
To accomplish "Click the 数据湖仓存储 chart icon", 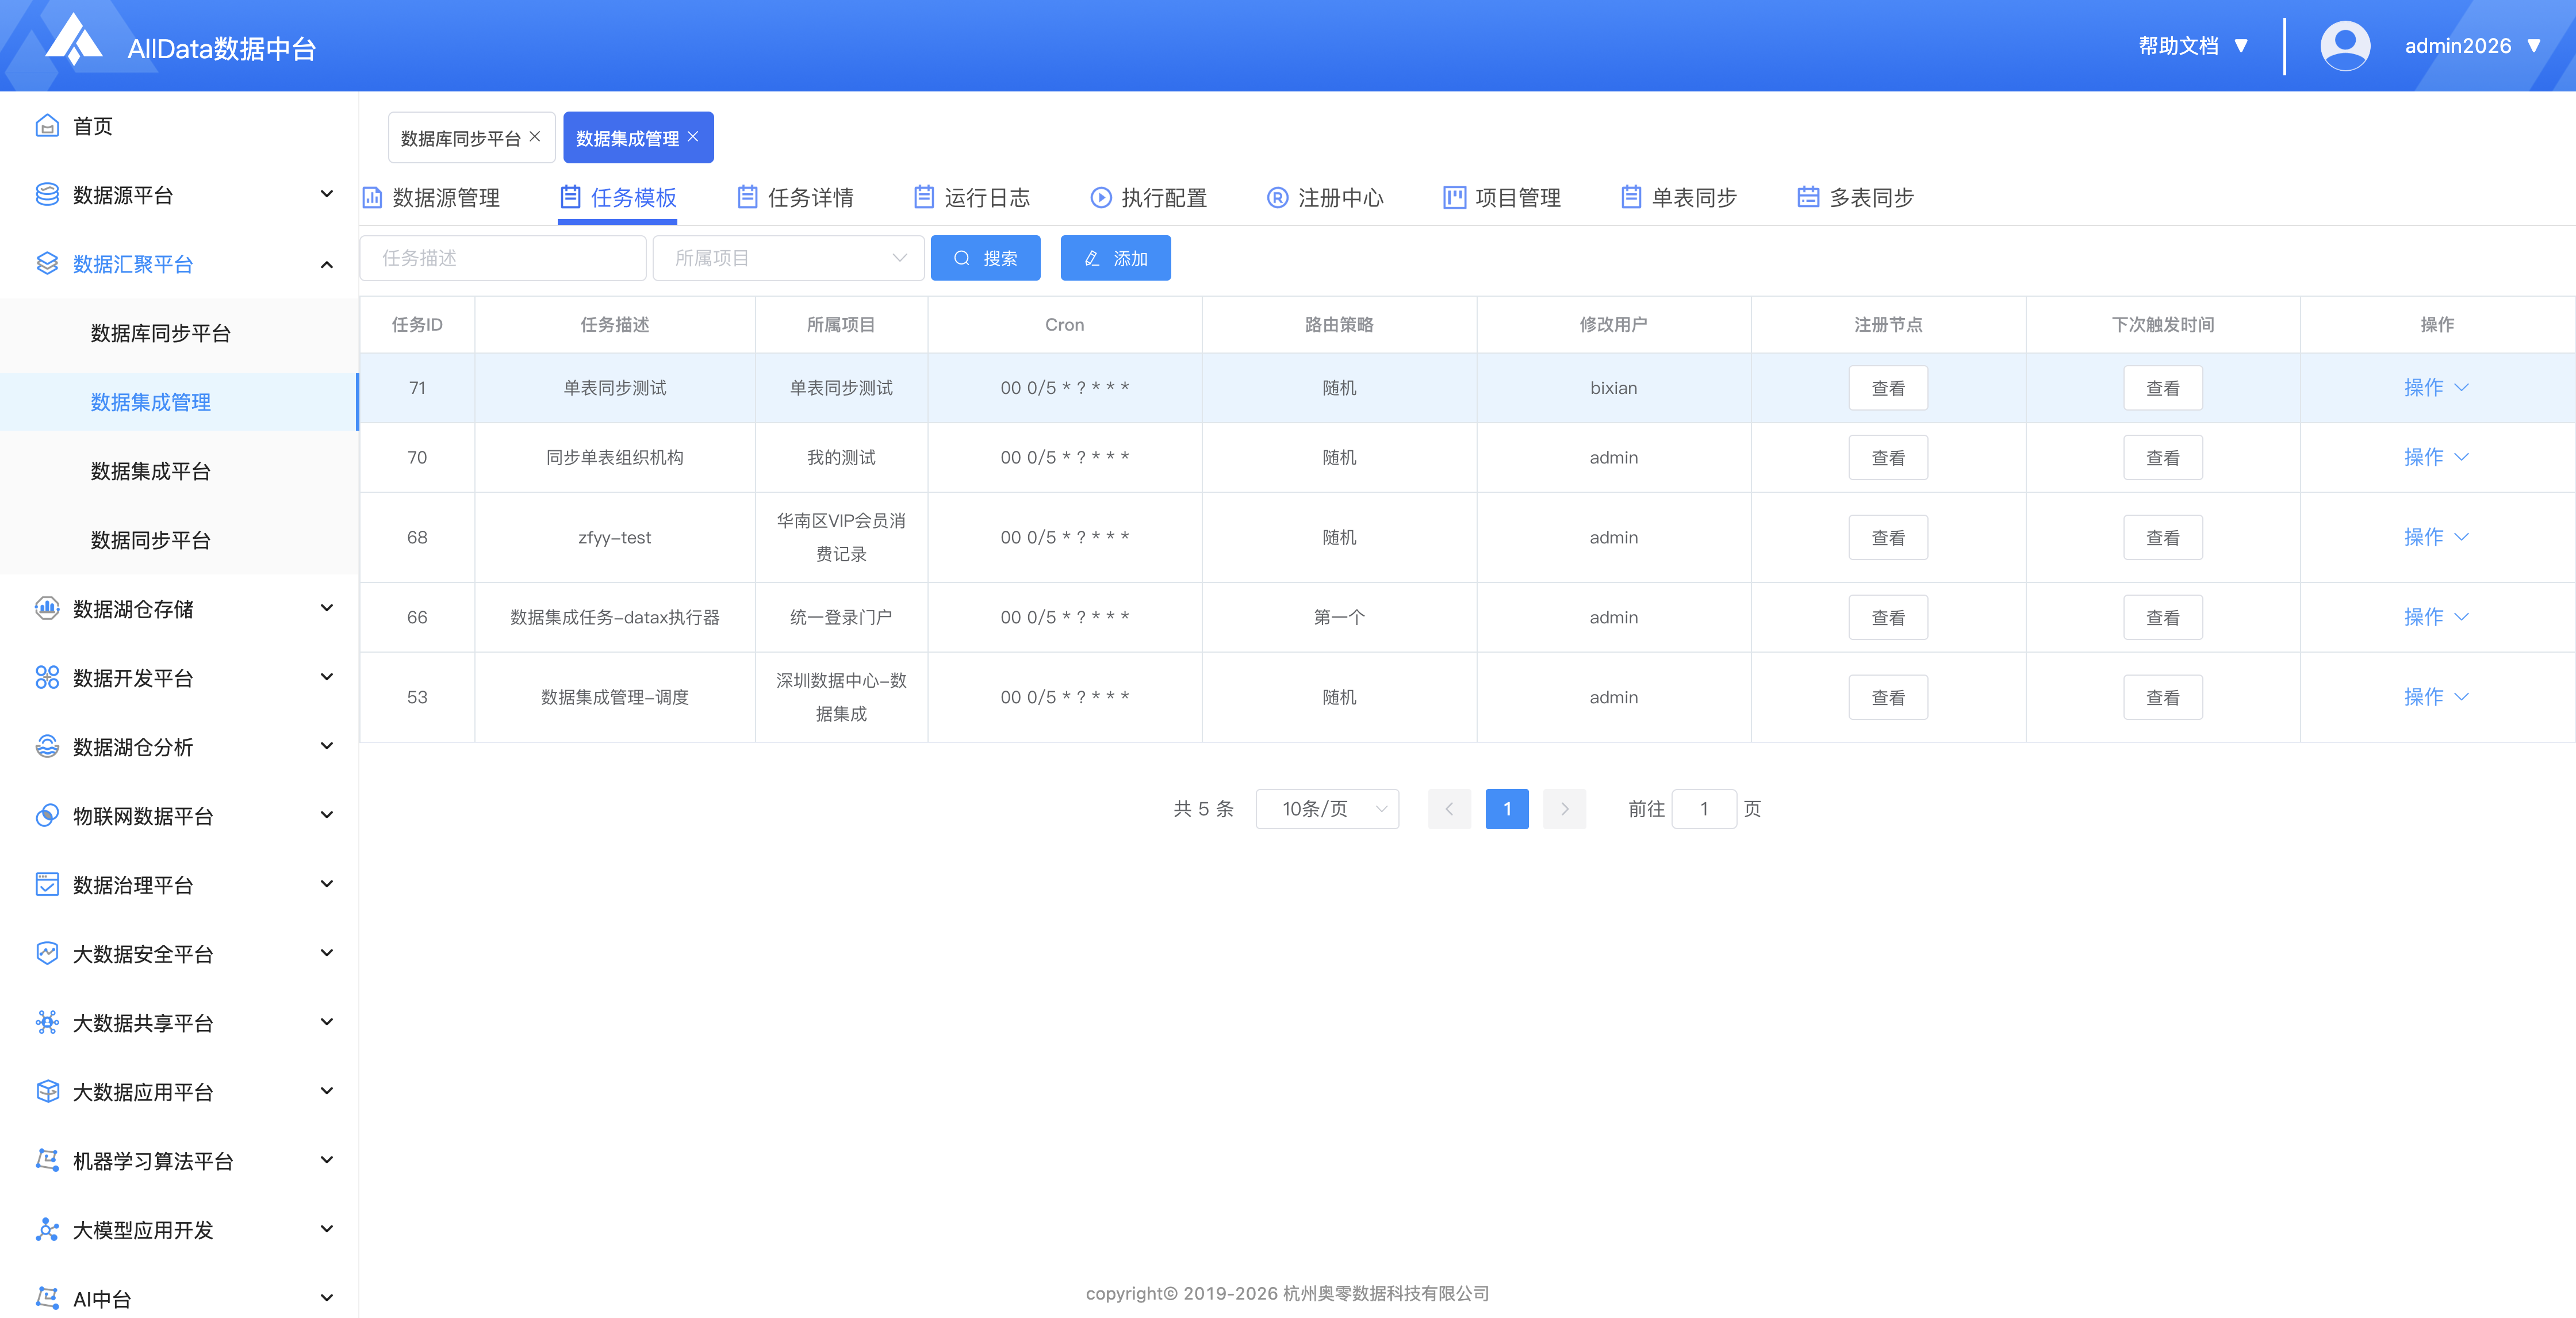I will [x=47, y=609].
